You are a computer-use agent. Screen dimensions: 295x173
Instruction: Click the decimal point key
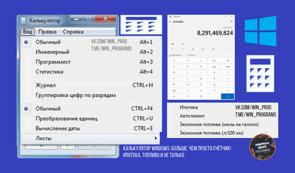pyautogui.click(x=214, y=97)
